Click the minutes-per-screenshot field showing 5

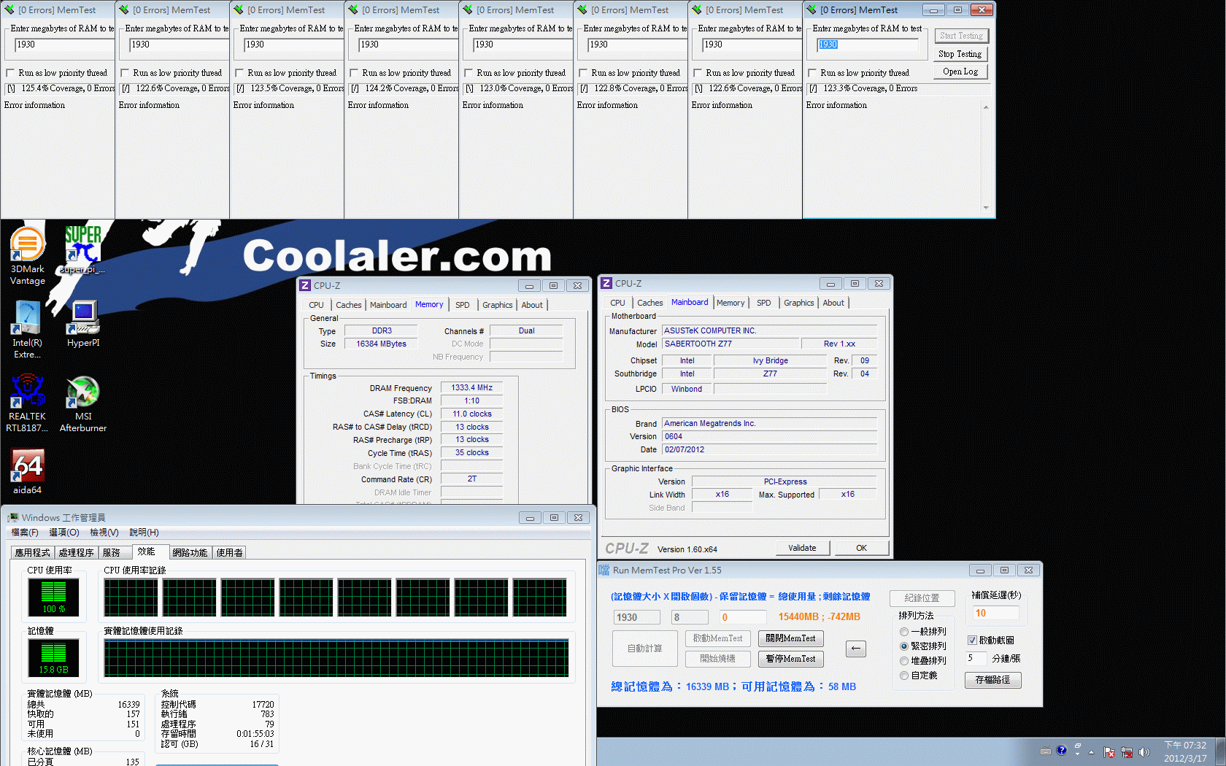975,658
